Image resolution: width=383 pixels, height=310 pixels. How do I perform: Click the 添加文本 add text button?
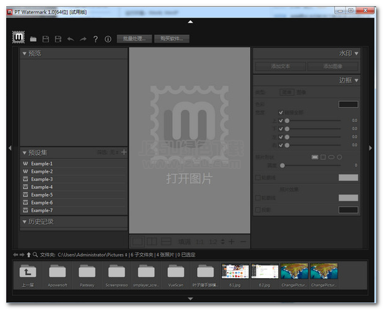(x=281, y=66)
